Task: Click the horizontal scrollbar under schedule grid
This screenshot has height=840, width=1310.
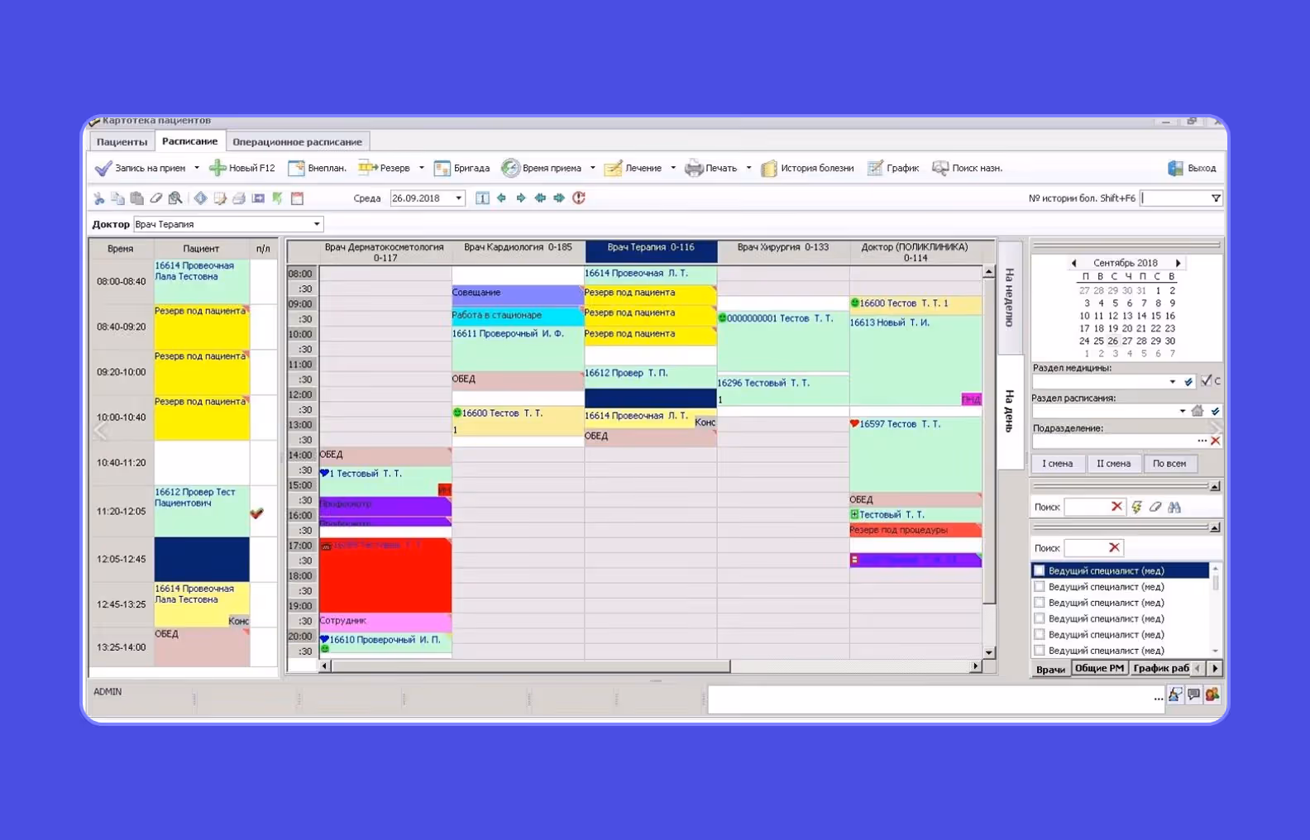Action: tap(649, 666)
